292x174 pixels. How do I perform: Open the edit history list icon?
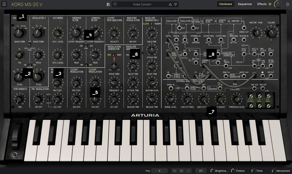(x=181, y=171)
